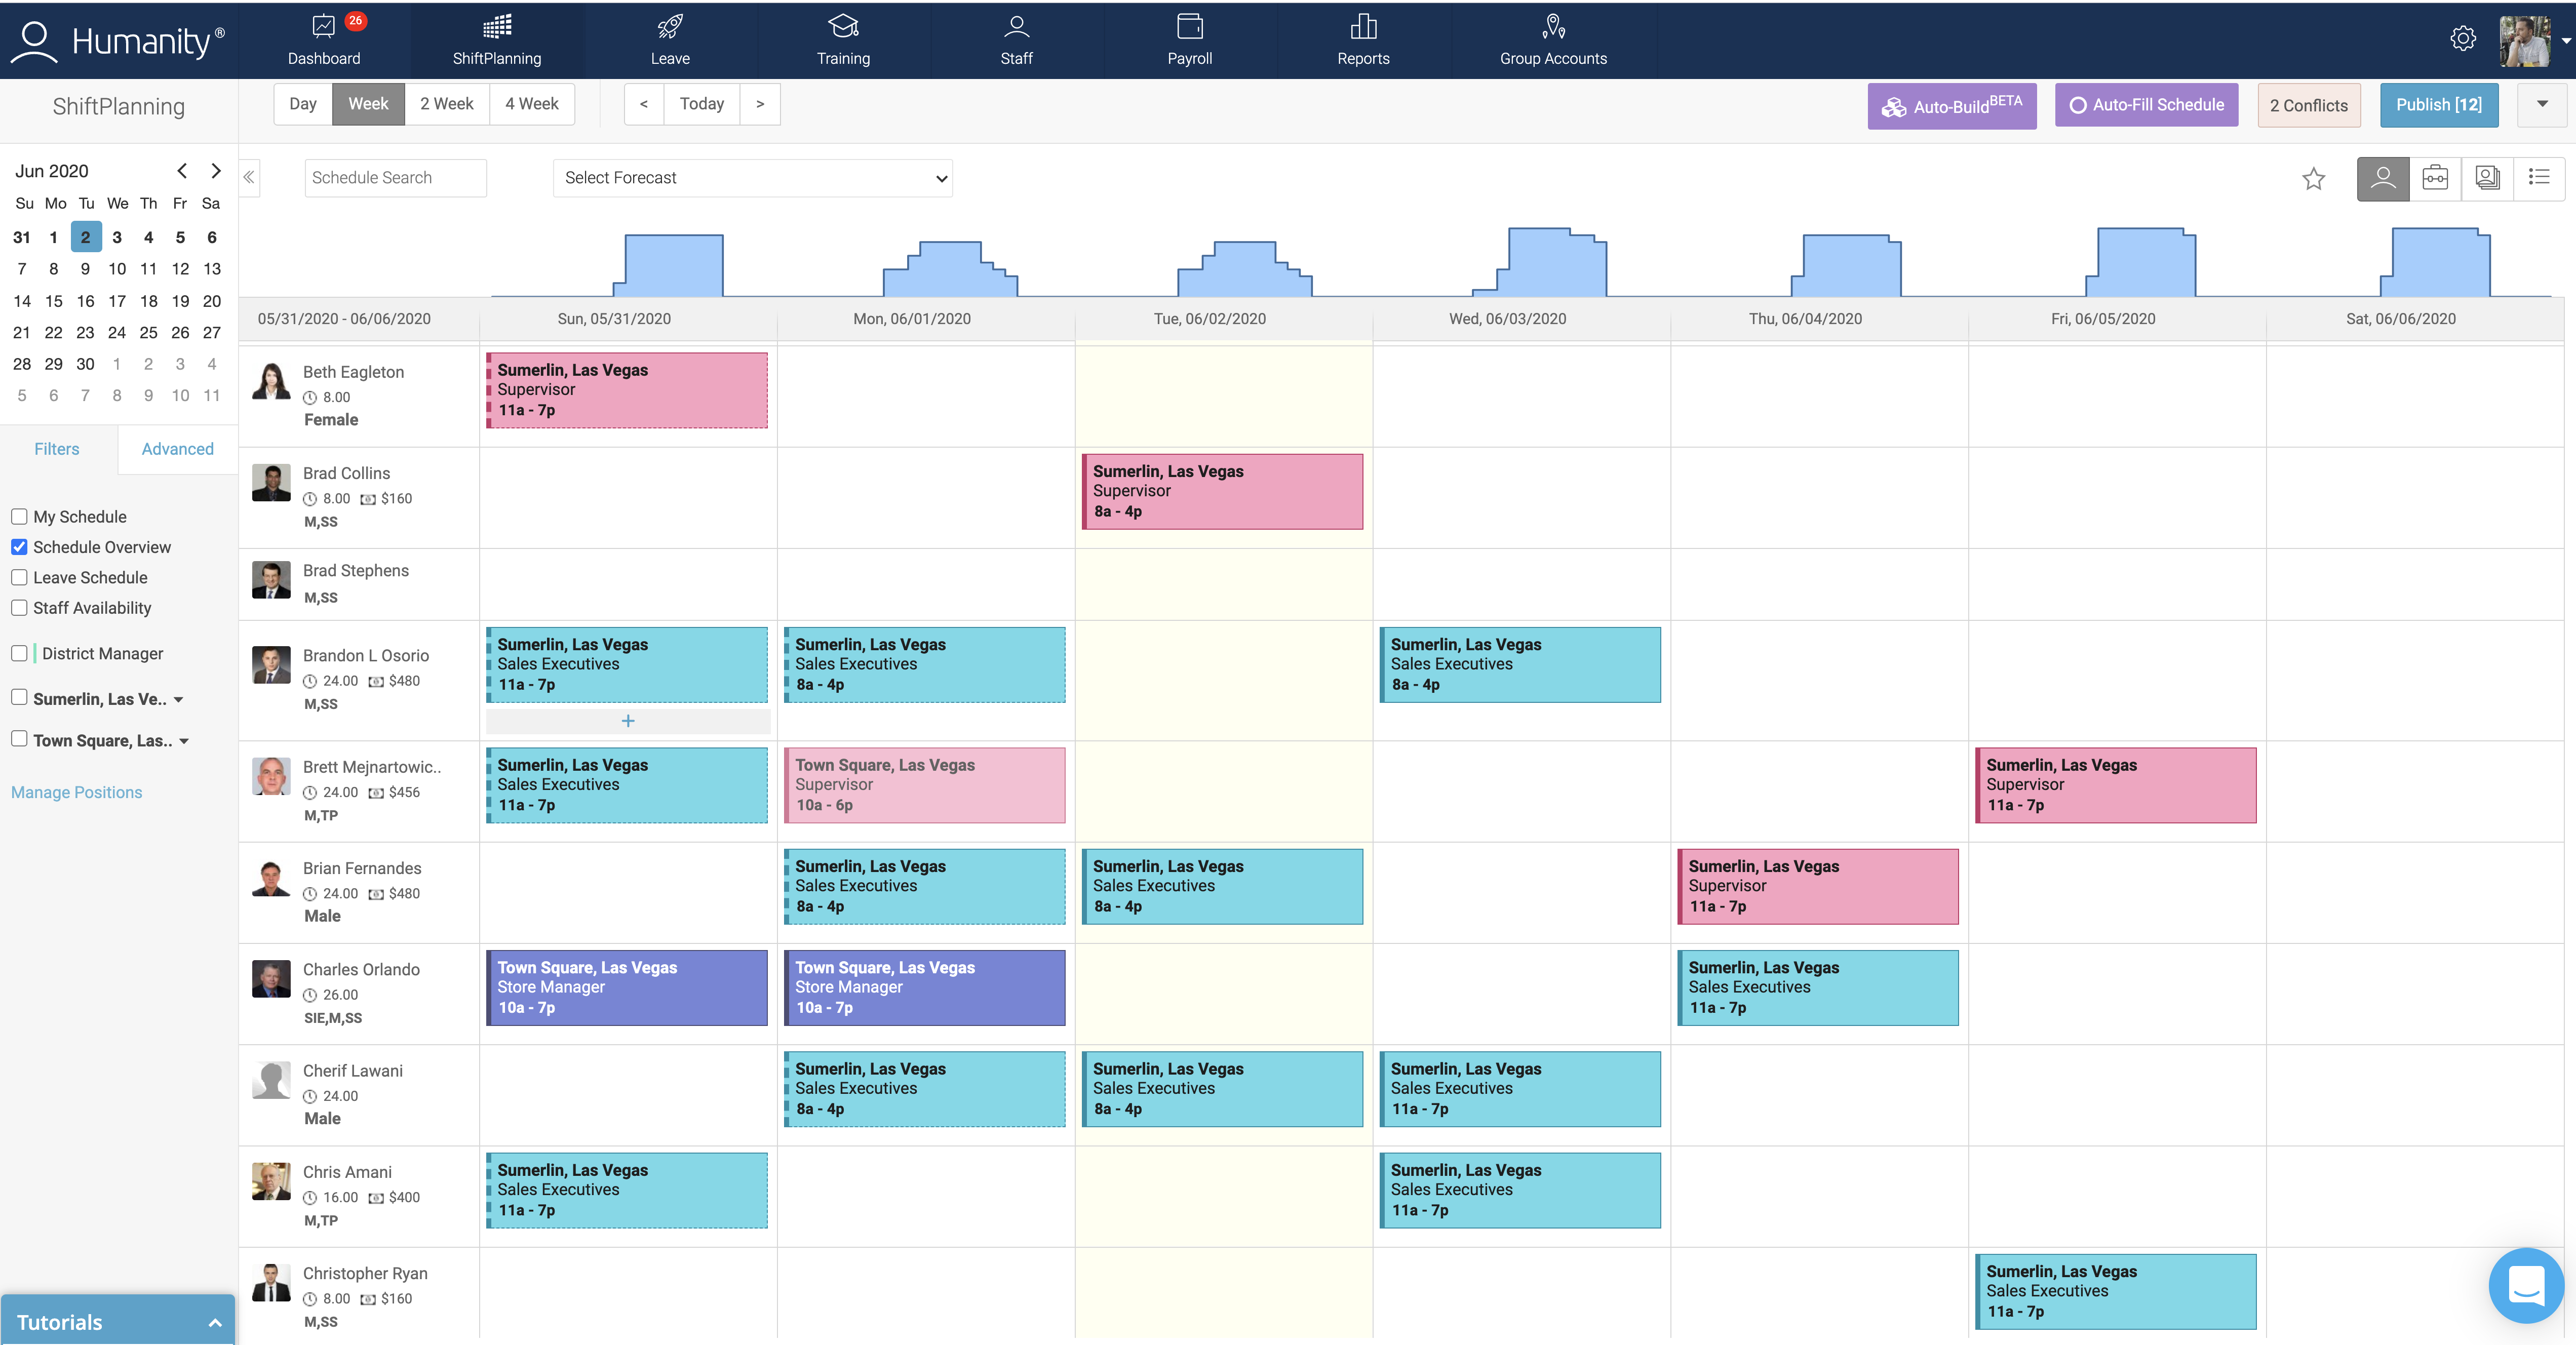Viewport: 2576px width, 1345px height.
Task: Switch to 2 Week view
Action: coord(446,104)
